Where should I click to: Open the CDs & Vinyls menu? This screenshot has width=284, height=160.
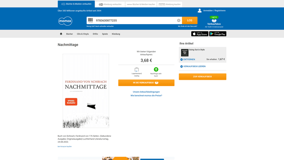coord(83,34)
